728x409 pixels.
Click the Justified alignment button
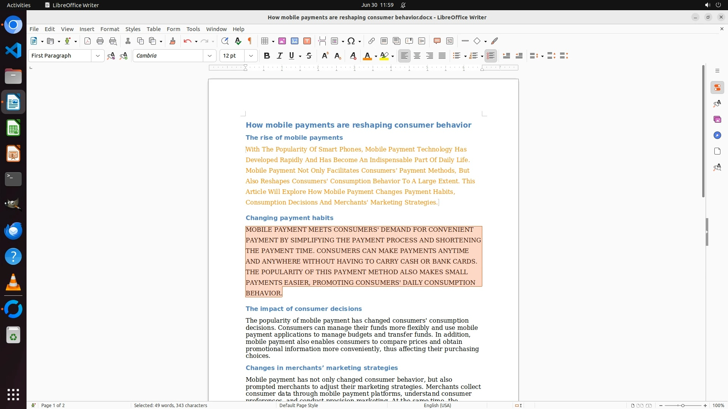442,56
